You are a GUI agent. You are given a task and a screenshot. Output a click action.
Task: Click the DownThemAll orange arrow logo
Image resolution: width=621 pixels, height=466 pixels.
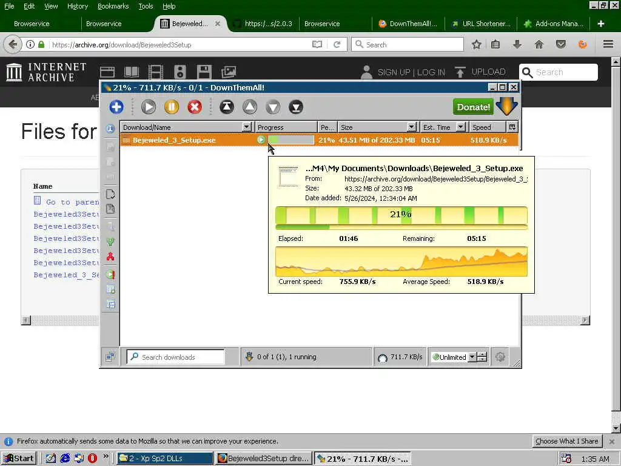pos(507,106)
